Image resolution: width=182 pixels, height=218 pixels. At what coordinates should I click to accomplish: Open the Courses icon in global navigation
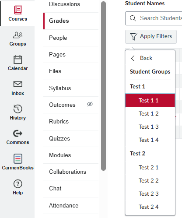coord(18,10)
